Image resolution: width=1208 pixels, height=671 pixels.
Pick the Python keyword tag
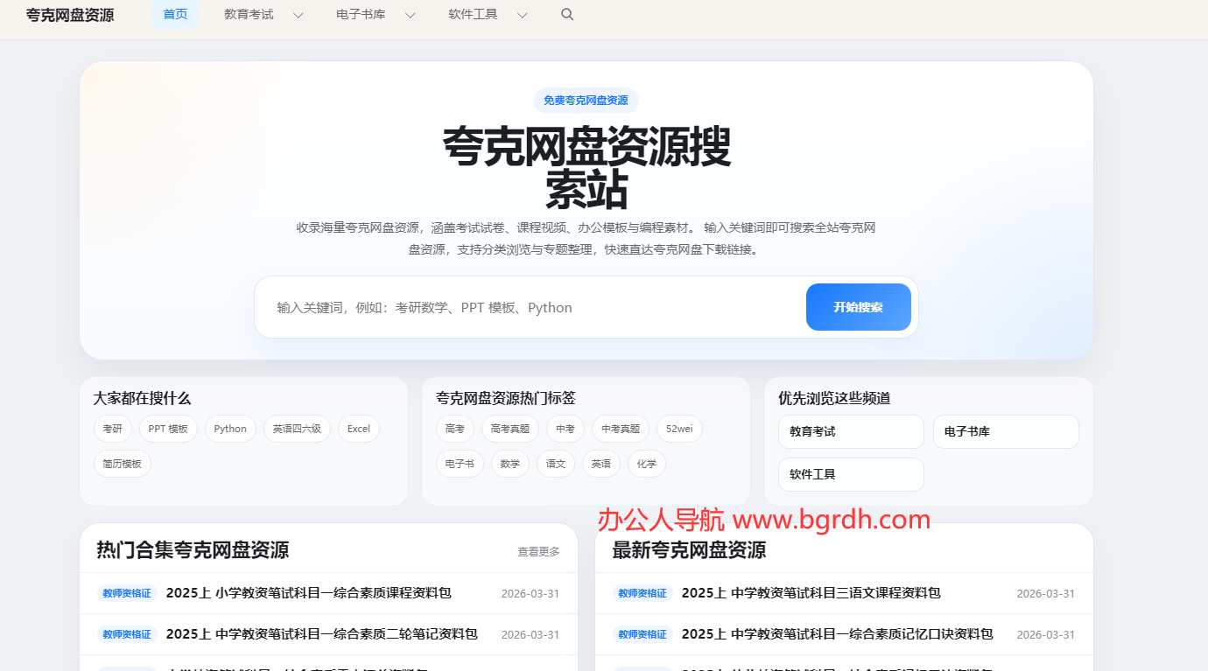click(230, 429)
